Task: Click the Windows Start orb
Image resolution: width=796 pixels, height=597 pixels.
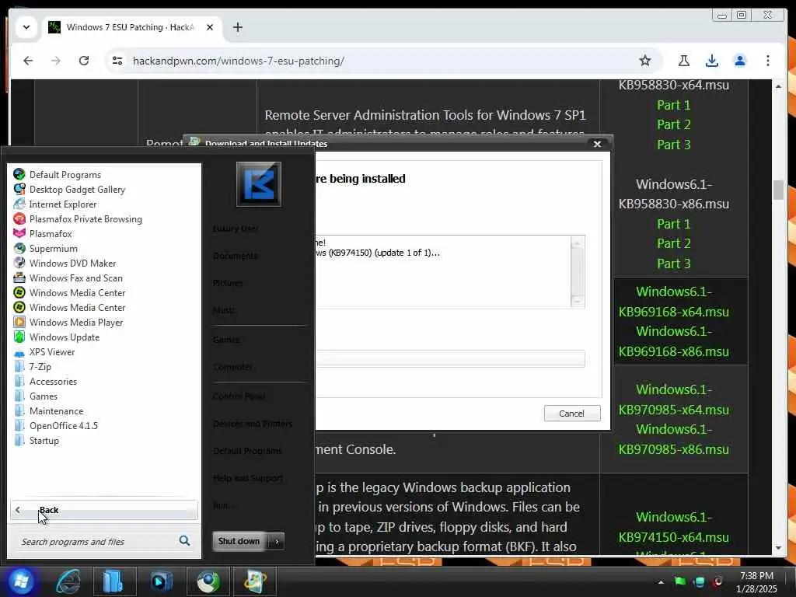Action: click(x=20, y=581)
